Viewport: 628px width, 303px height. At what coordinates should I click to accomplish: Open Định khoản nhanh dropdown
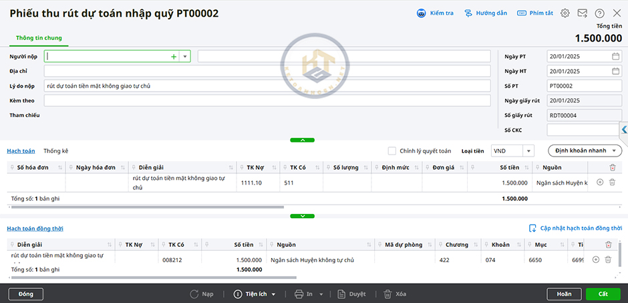click(x=585, y=151)
